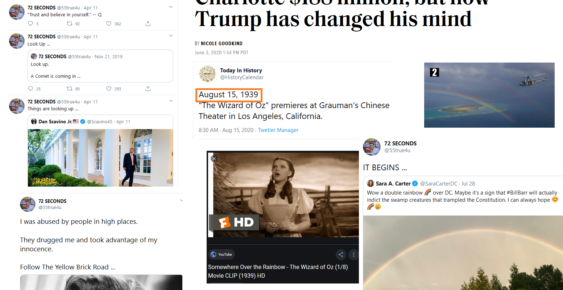Open author link Nicole Goodkind
The image size is (563, 290).
pyautogui.click(x=222, y=43)
